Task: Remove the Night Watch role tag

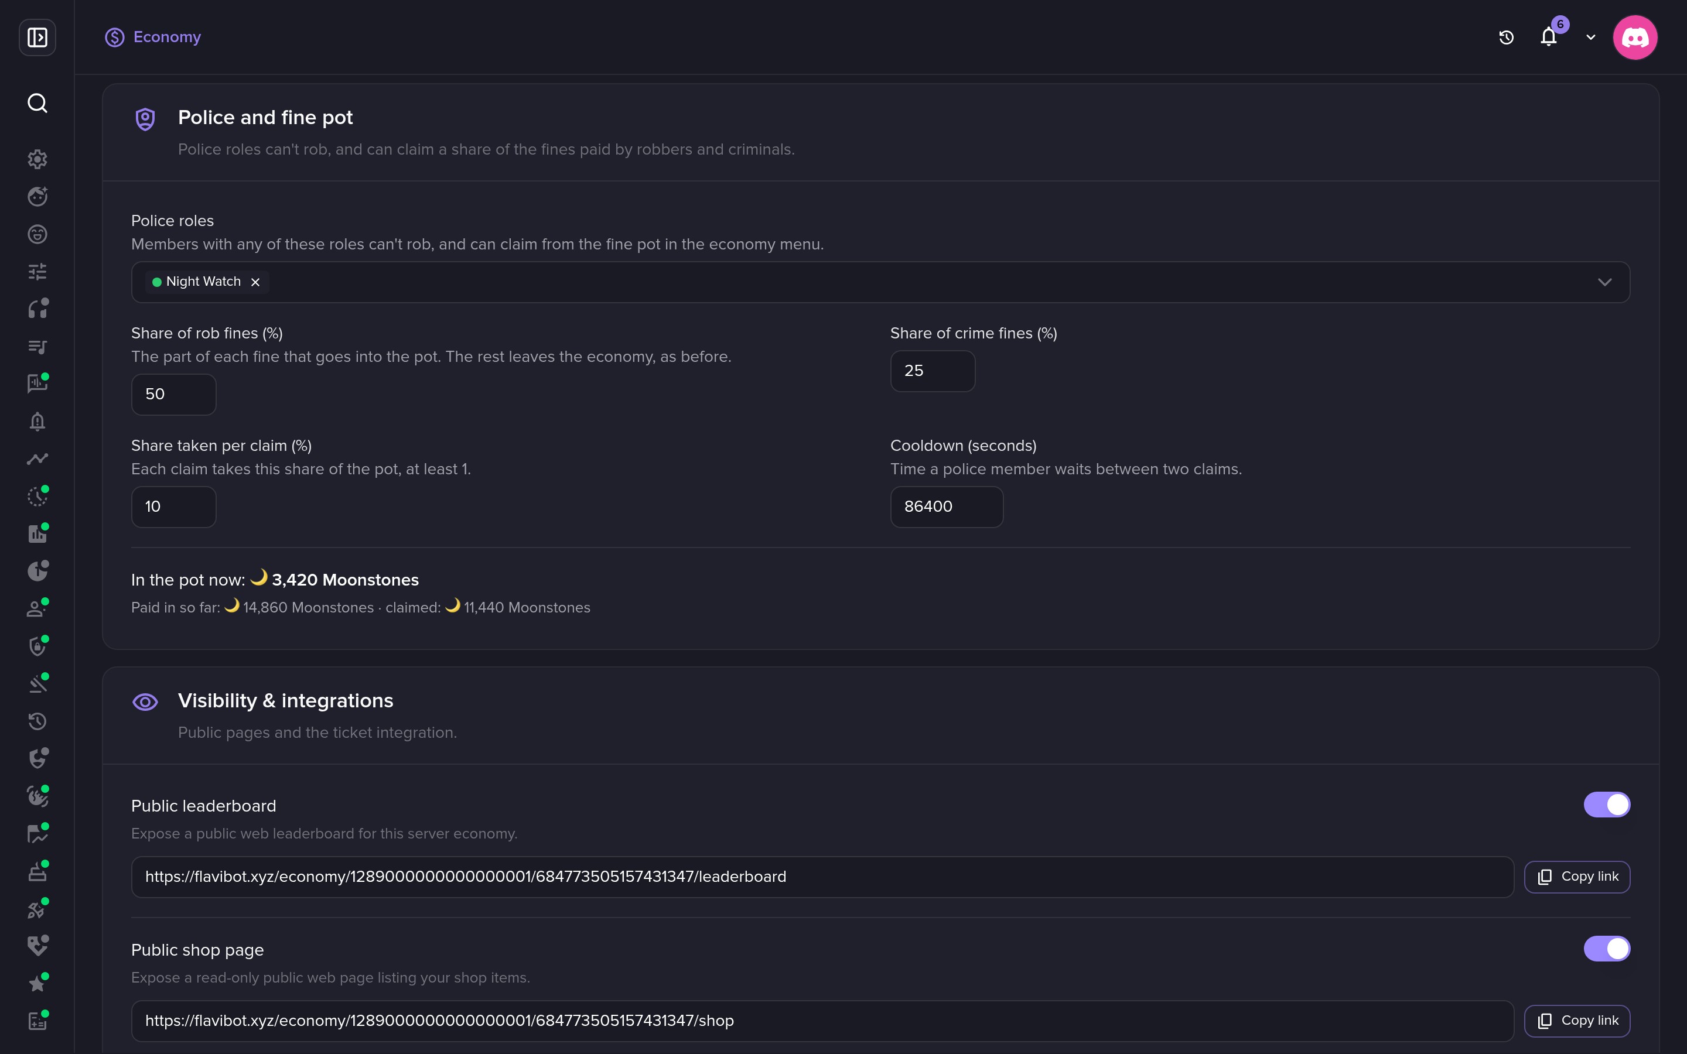Action: pos(255,282)
